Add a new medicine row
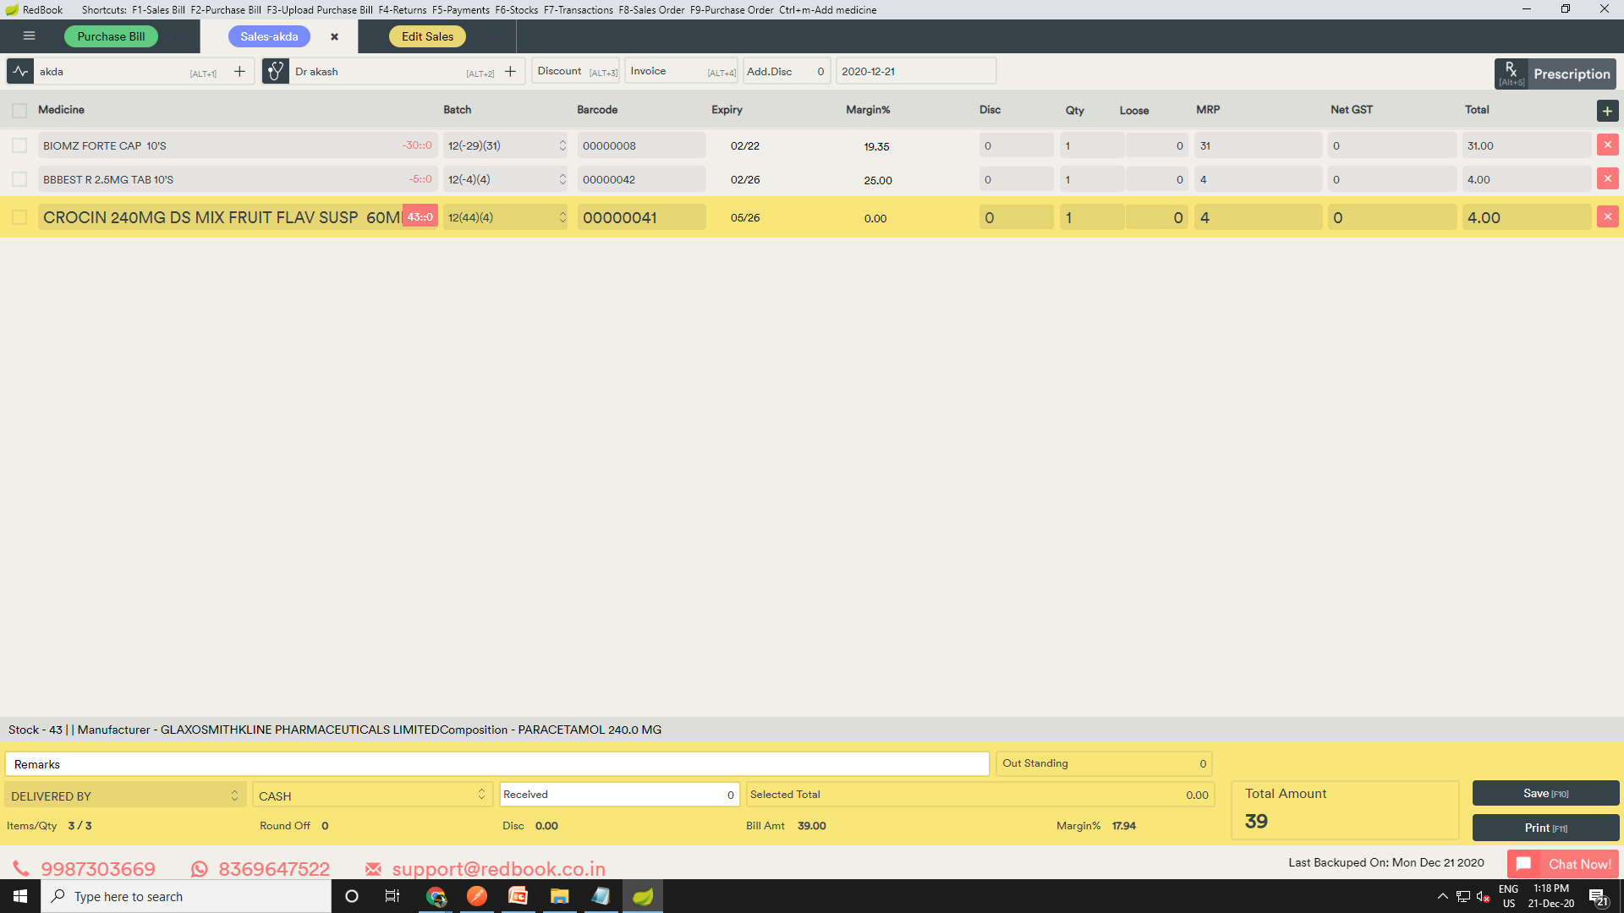 tap(1607, 111)
